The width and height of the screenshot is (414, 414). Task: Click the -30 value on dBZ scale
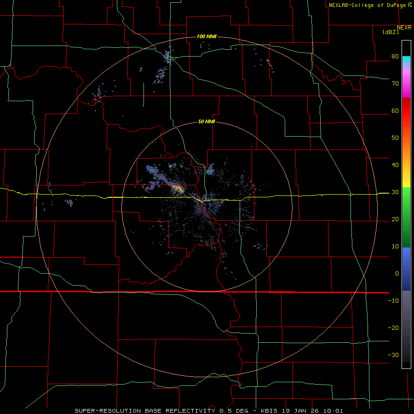pos(393,355)
